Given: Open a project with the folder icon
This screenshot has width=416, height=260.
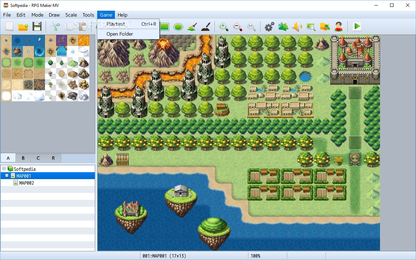Looking at the screenshot, I should point(23,26).
